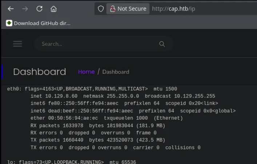Click the tracking protection shield icon

101,9
